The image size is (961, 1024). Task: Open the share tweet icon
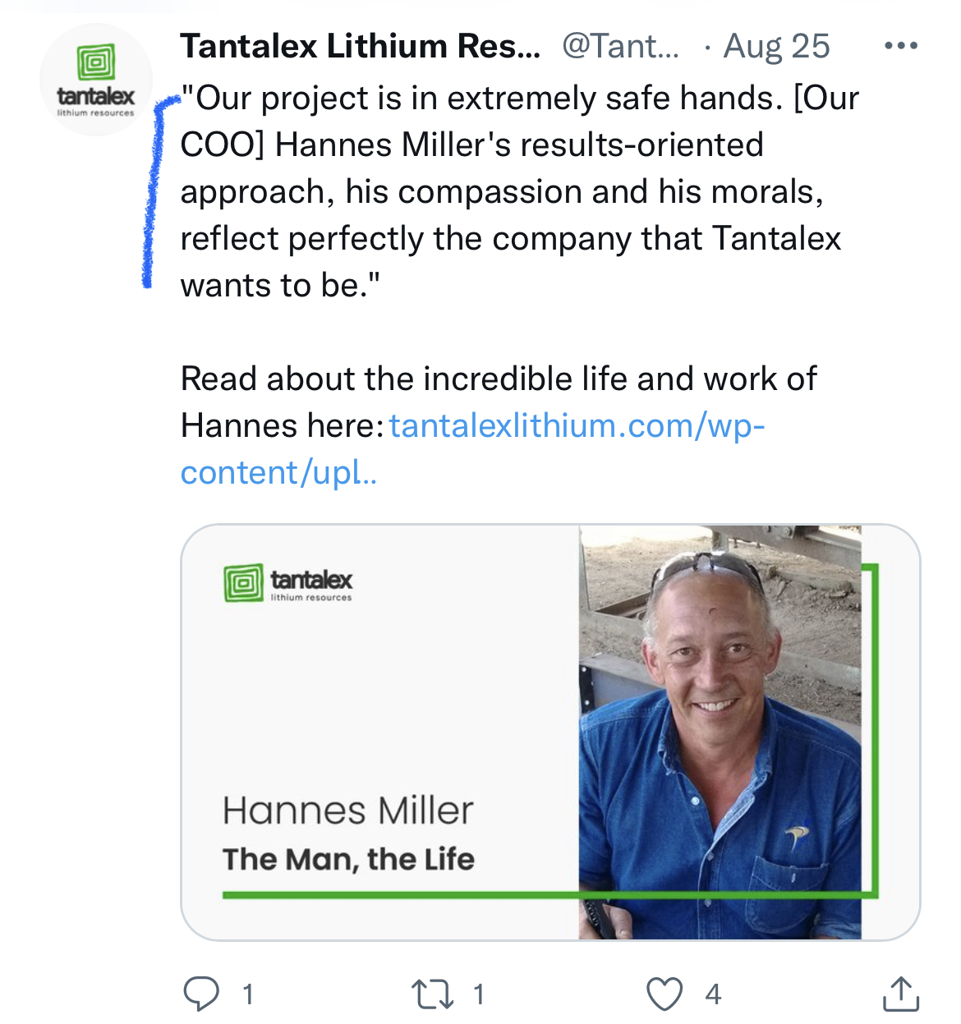click(901, 993)
